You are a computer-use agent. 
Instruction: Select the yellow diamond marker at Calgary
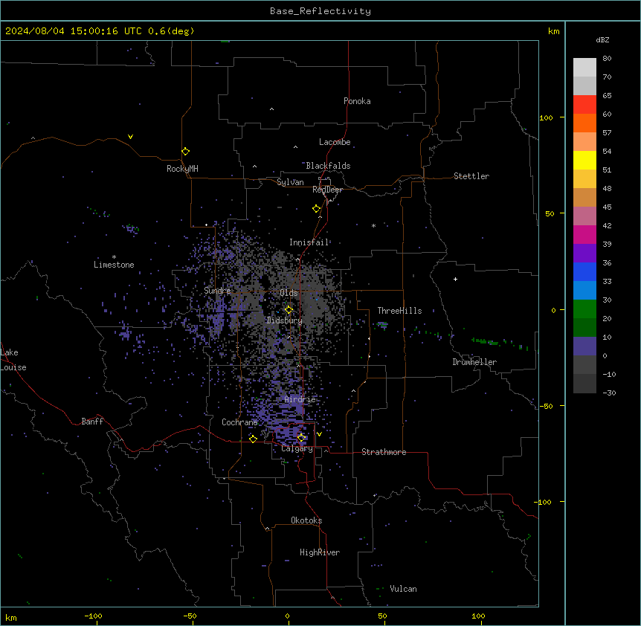(x=301, y=438)
